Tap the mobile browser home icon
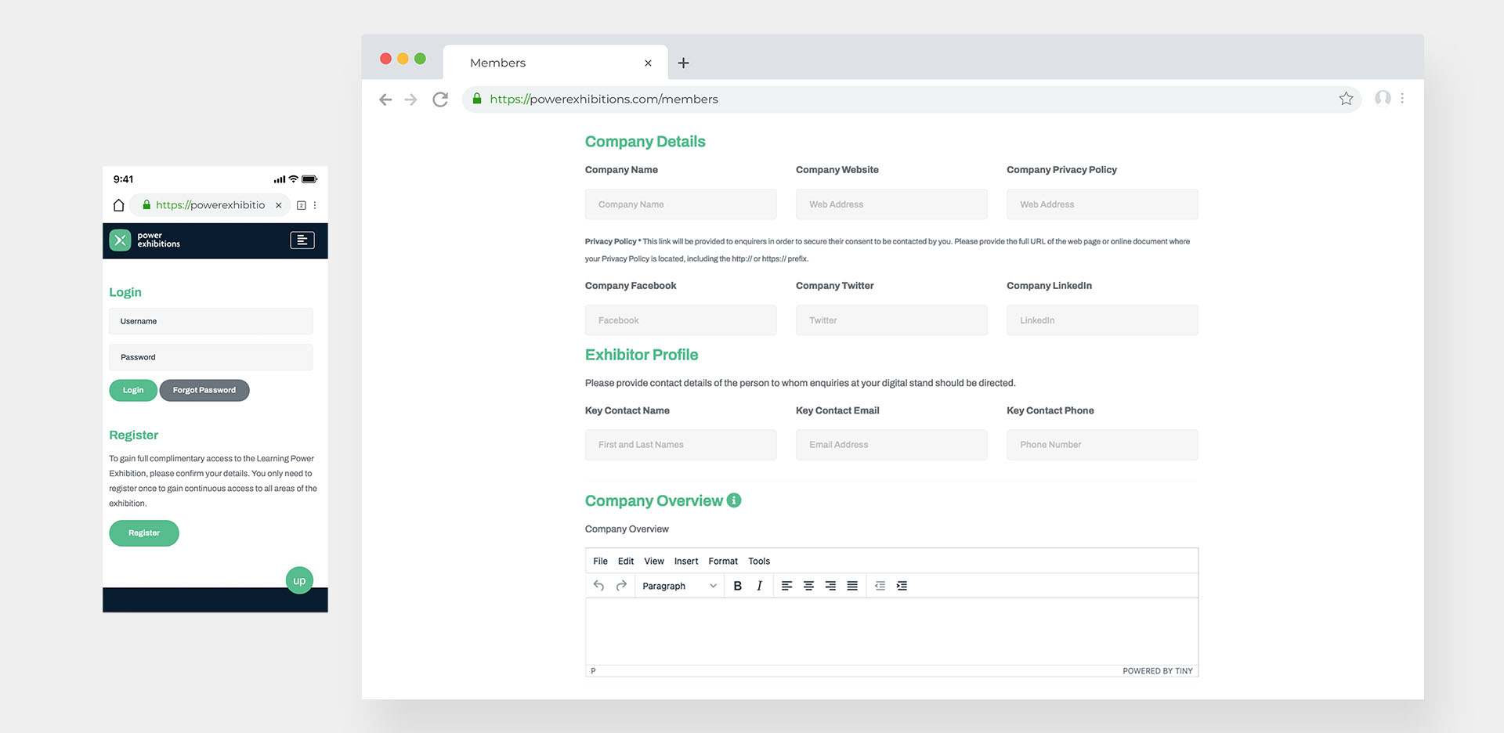1504x733 pixels. (118, 205)
